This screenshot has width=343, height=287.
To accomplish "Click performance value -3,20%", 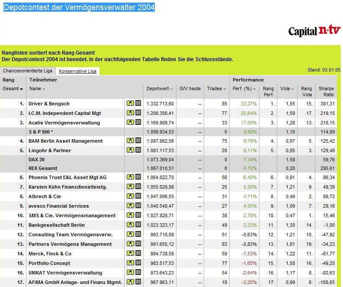I will 249,282.
